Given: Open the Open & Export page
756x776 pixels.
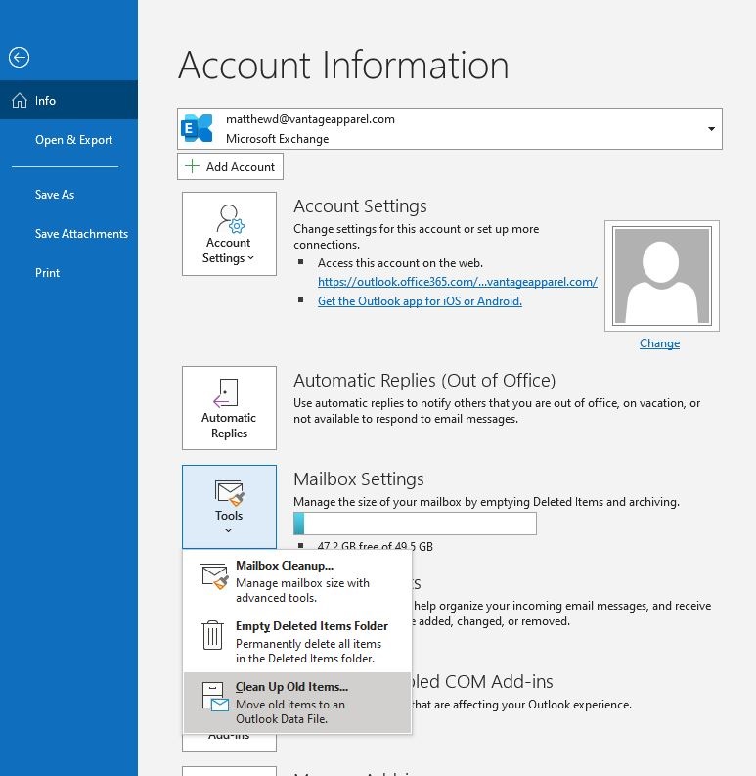Looking at the screenshot, I should click(73, 140).
